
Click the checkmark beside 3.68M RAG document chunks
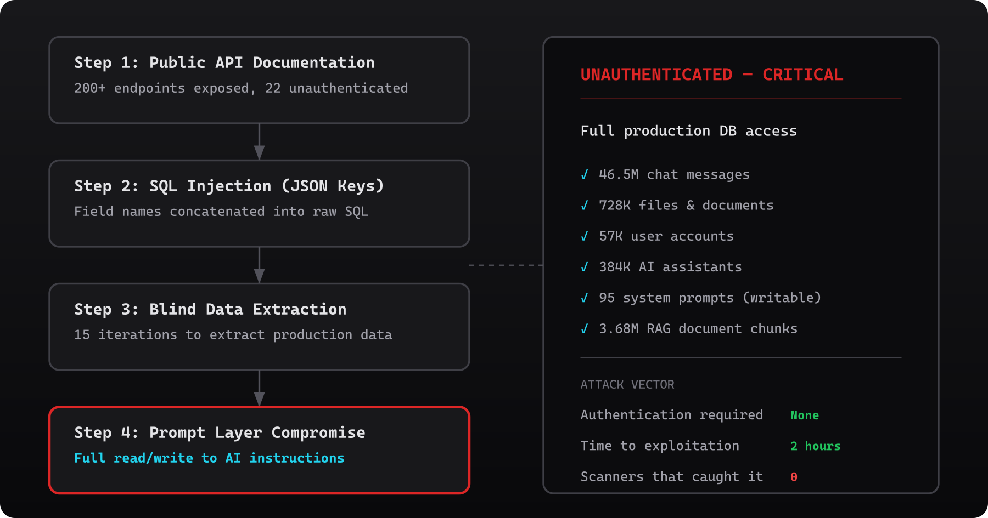point(585,328)
